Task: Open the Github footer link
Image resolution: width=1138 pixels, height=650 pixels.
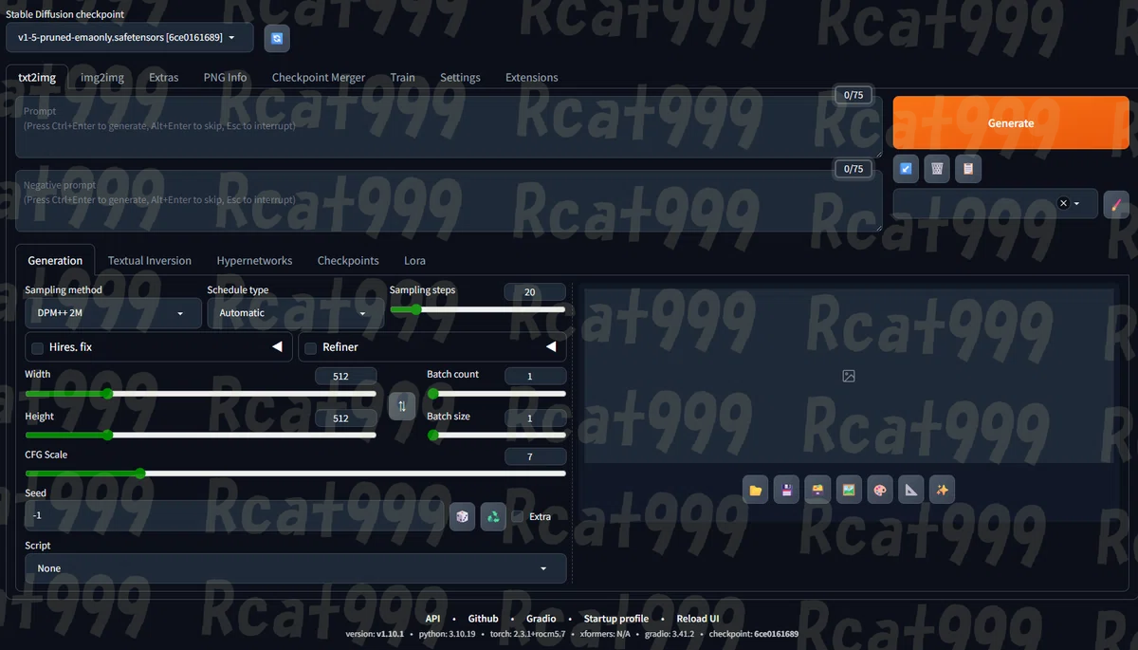Action: tap(483, 619)
